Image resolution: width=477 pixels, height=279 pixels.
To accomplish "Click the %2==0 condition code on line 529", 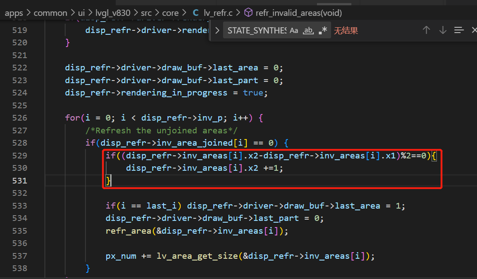I will tap(414, 156).
